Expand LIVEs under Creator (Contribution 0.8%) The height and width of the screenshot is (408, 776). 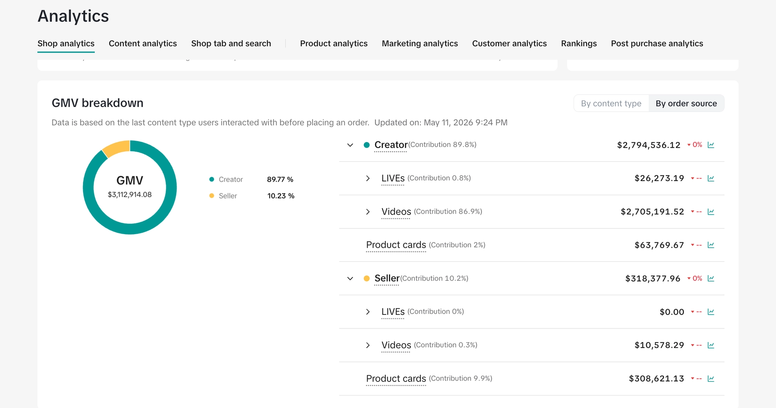click(x=368, y=178)
